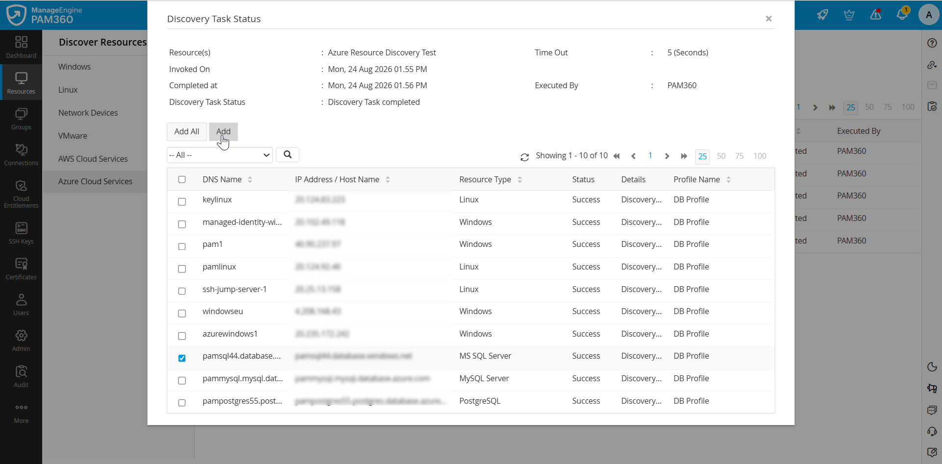This screenshot has width=942, height=464.
Task: Toggle the select-all header checkbox
Action: coord(182,179)
